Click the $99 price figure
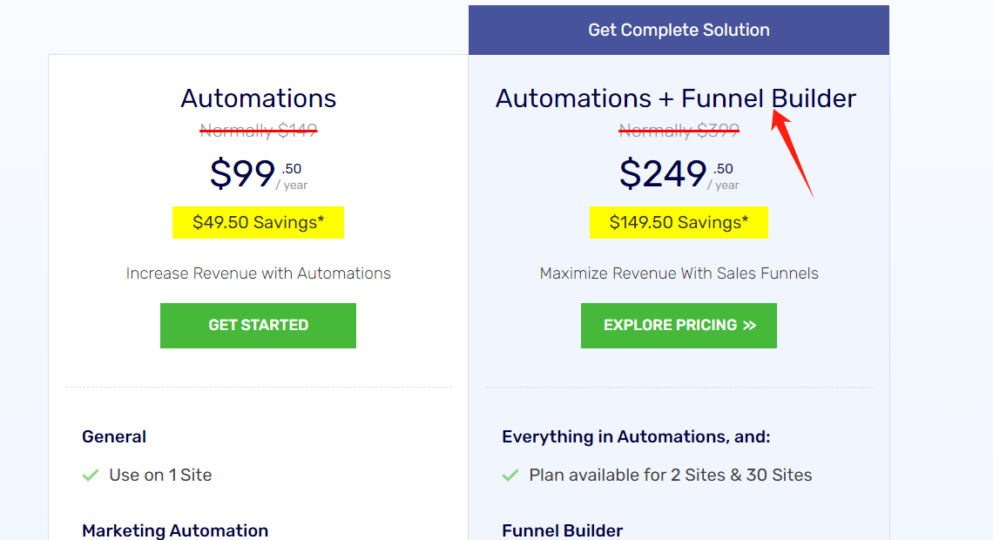This screenshot has height=540, width=993. tap(243, 174)
